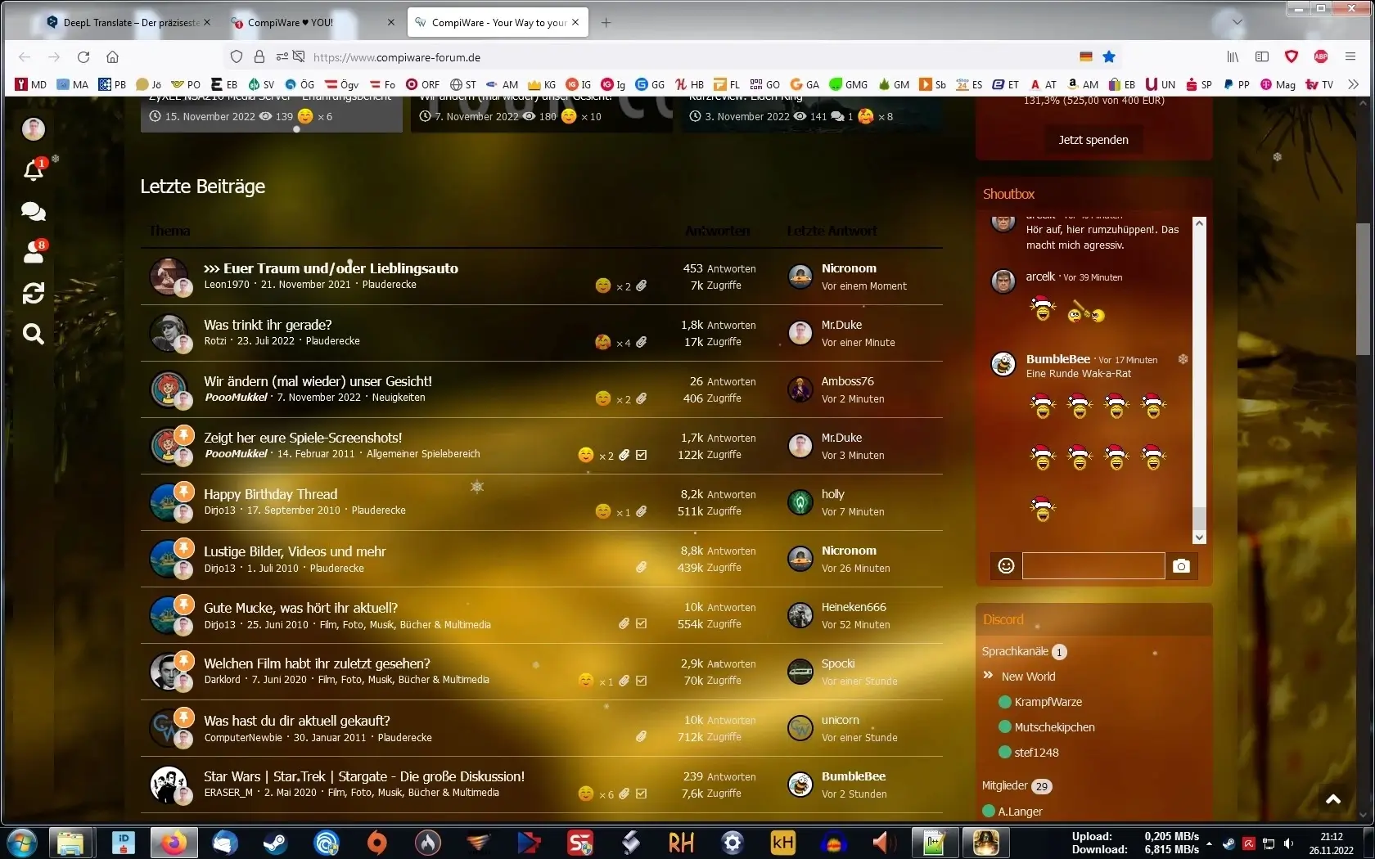Click inside the shoutbox message input
1375x859 pixels.
click(x=1093, y=565)
